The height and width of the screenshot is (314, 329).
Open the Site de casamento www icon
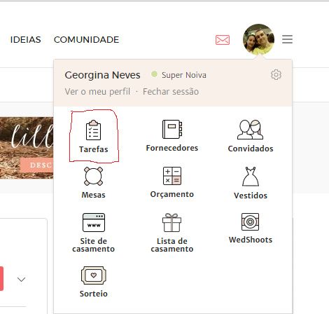pos(94,222)
